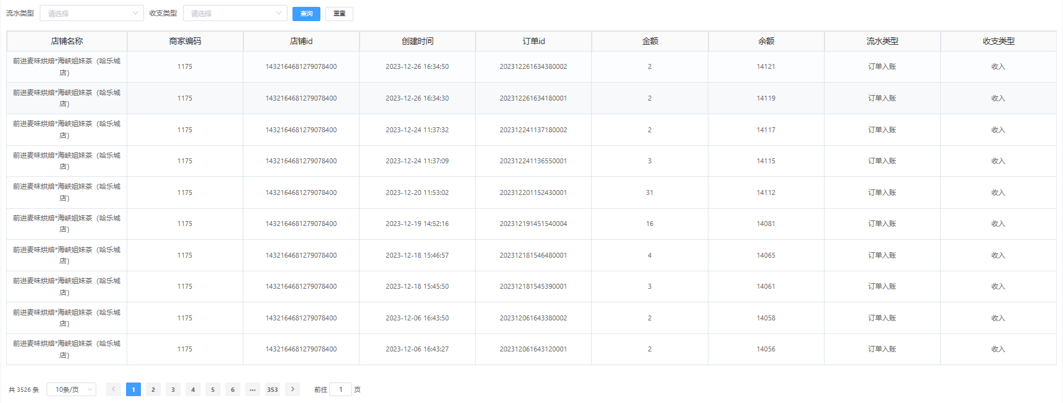Viewport: 1063px width, 403px height.
Task: Jump to page 4
Action: 193,389
